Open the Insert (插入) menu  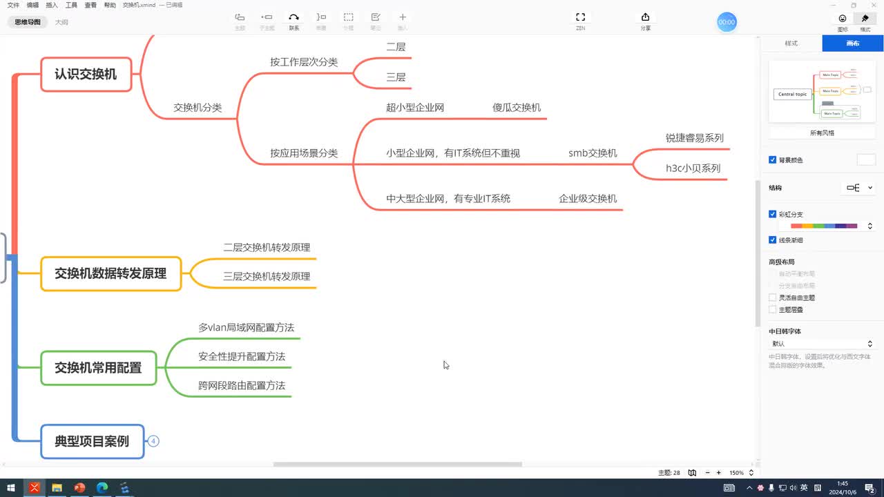click(x=52, y=5)
